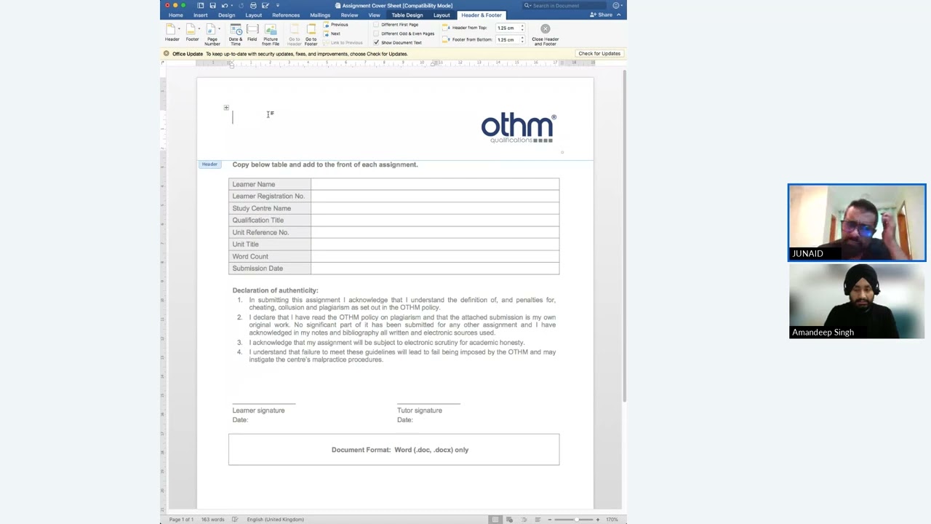The image size is (931, 524).
Task: Open the Undo history dropdown arrow
Action: tap(231, 5)
